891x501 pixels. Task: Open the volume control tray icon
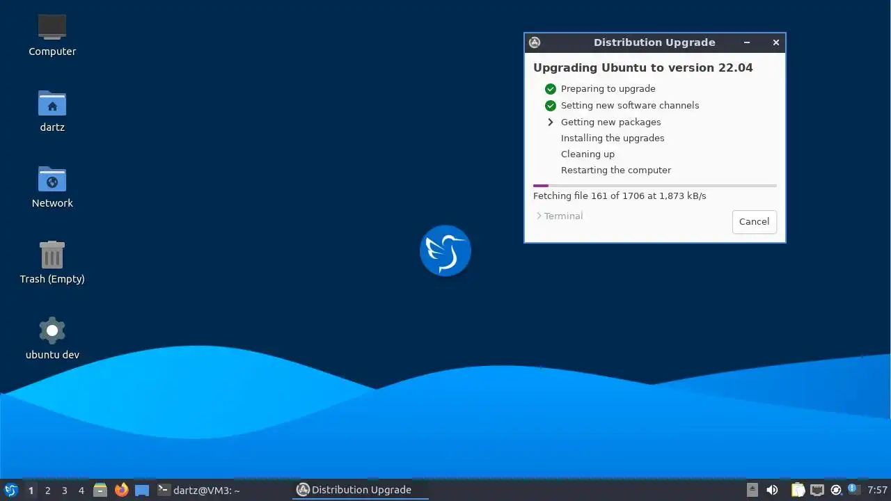point(772,490)
